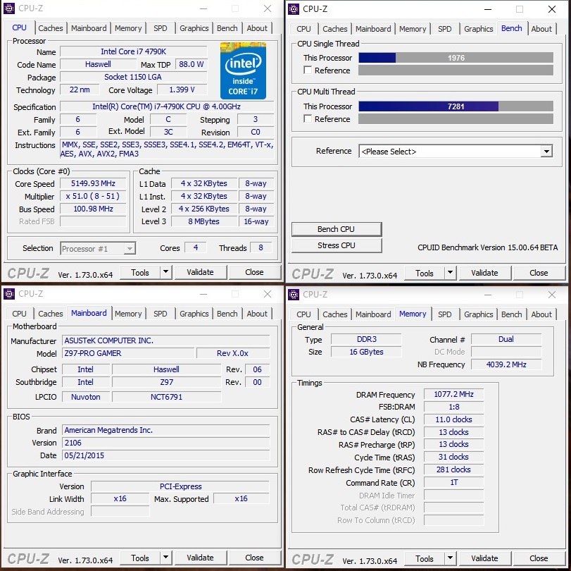571x571 pixels.
Task: Switch to Mainboard tab in the CPU window
Action: pos(89,28)
